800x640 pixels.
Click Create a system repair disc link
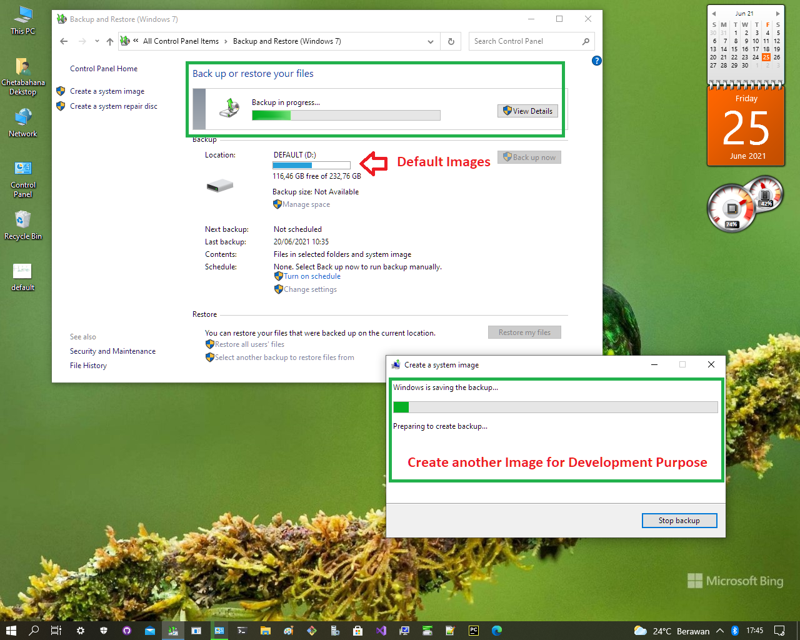click(113, 106)
